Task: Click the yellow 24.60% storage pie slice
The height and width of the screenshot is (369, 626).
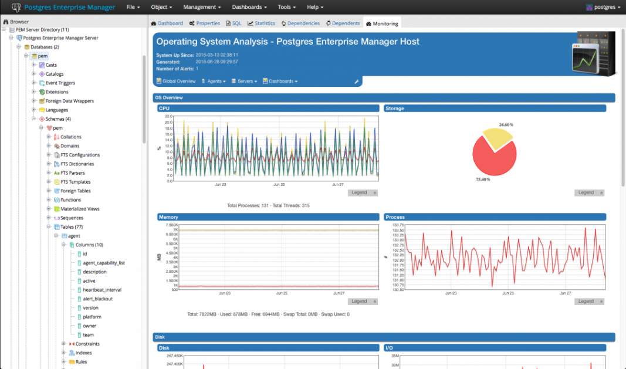Action: click(x=498, y=138)
